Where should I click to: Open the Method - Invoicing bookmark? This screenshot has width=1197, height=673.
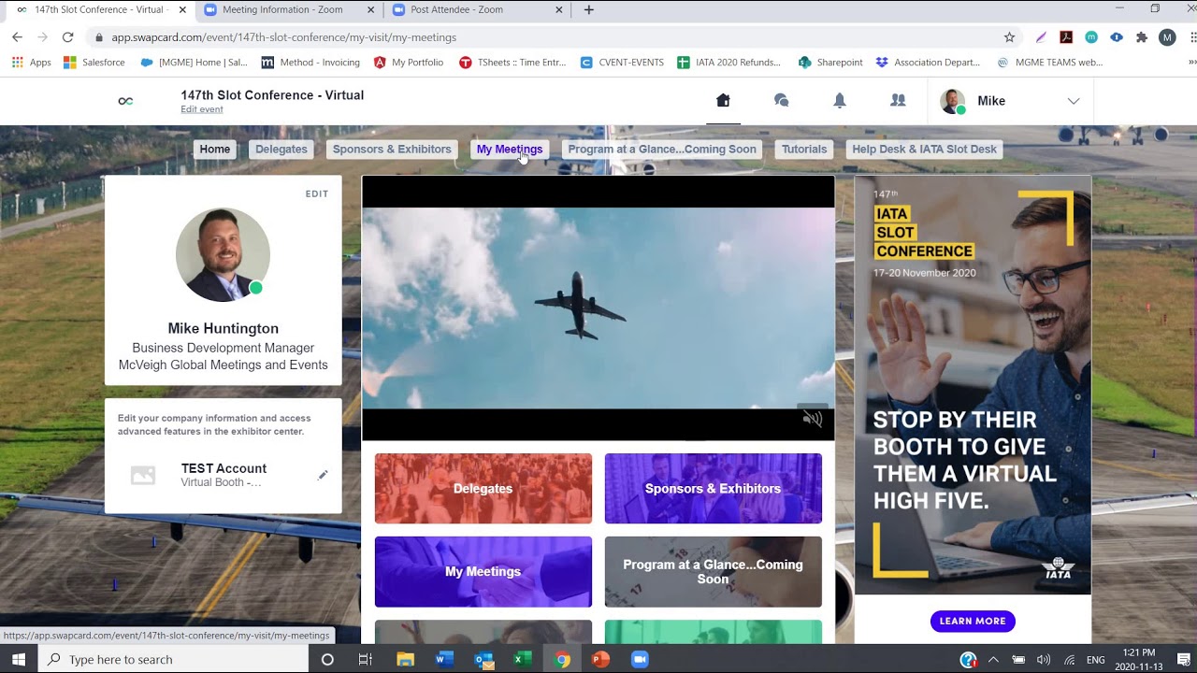click(x=310, y=63)
